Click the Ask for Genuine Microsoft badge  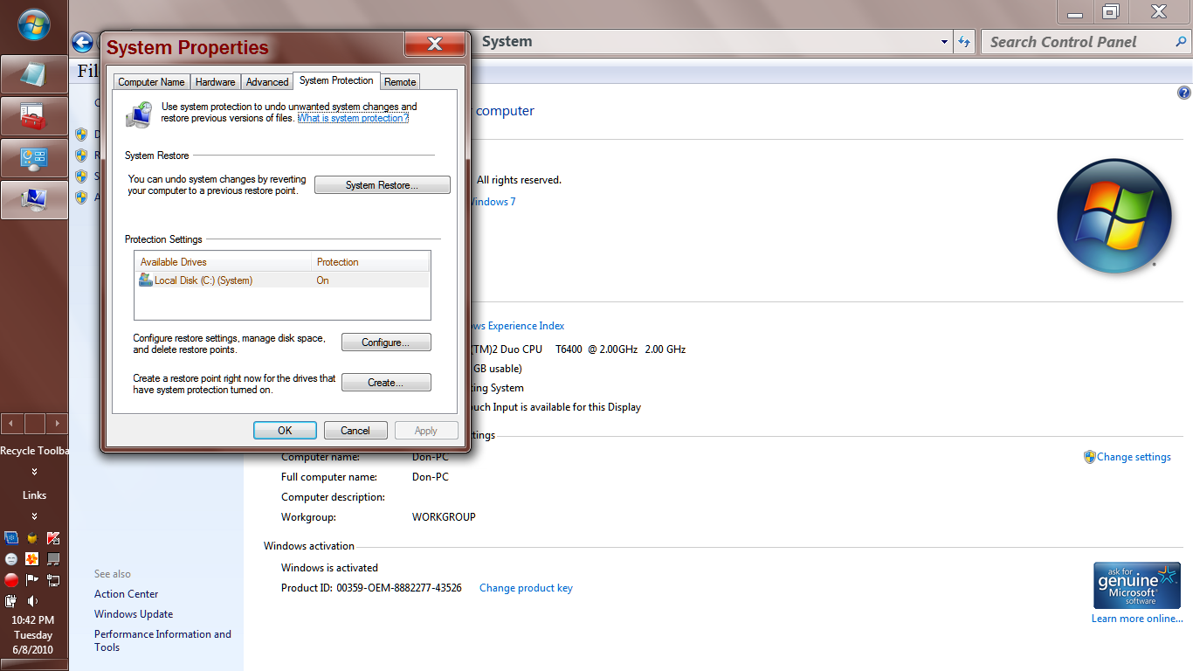click(1137, 585)
